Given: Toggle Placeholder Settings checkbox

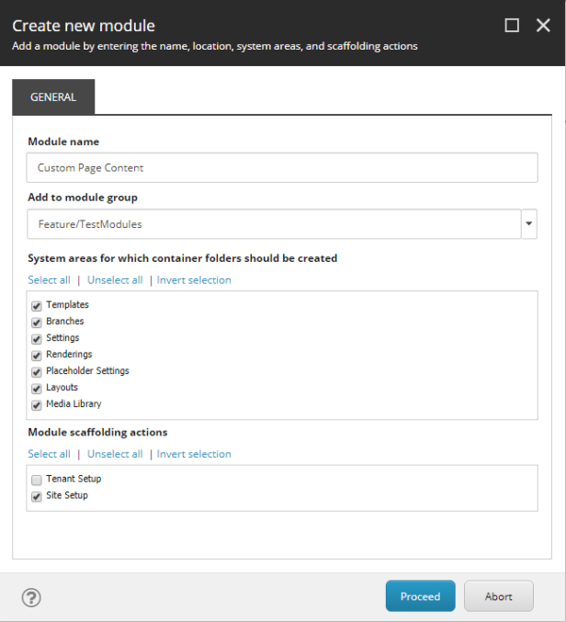Looking at the screenshot, I should coord(37,371).
